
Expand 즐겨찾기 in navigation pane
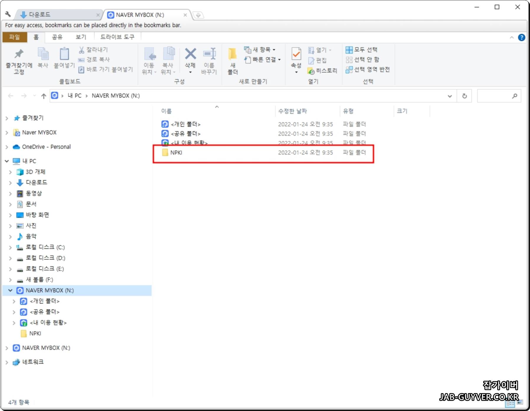pos(7,118)
